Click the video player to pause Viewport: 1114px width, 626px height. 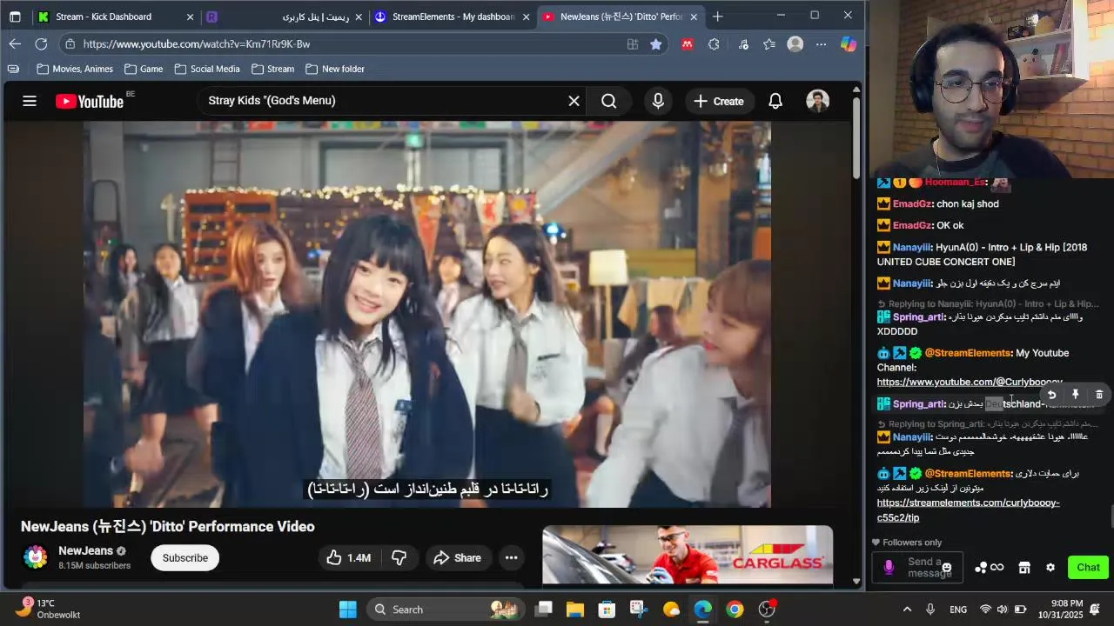click(x=426, y=313)
